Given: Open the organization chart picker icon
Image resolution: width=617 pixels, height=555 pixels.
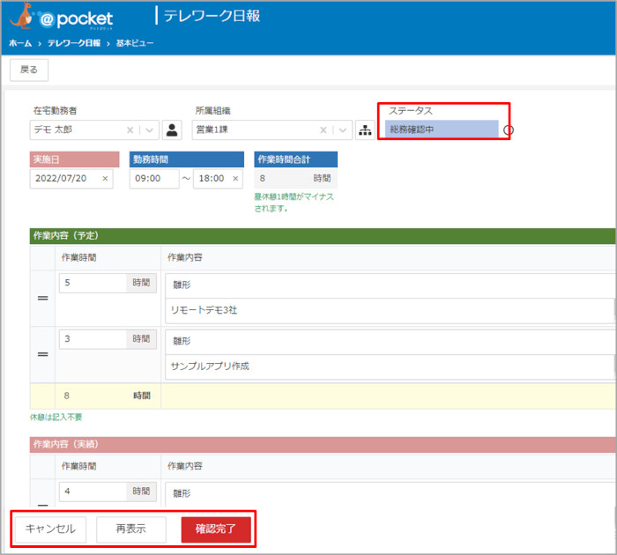Looking at the screenshot, I should (365, 129).
